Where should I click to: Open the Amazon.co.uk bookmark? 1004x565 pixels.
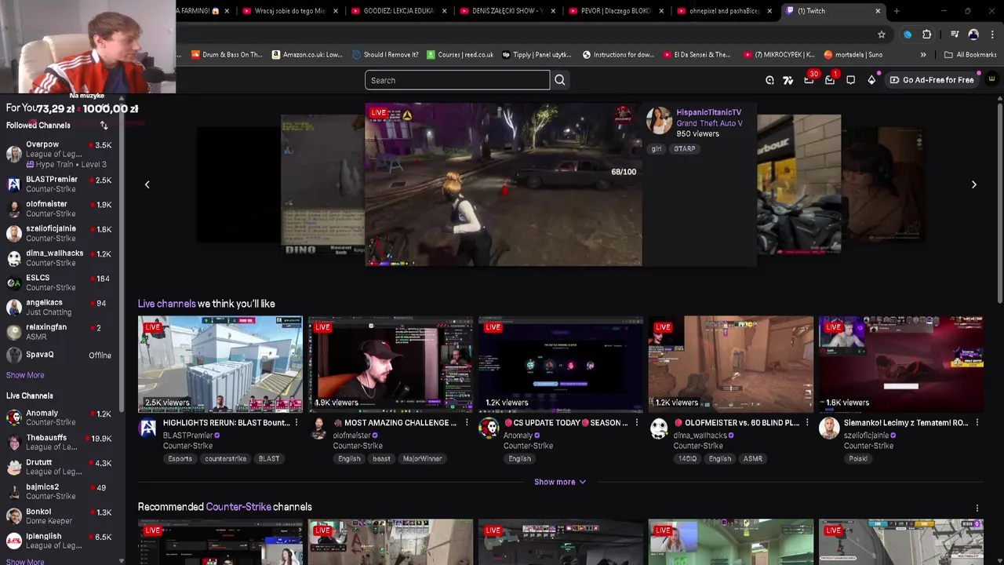point(307,55)
